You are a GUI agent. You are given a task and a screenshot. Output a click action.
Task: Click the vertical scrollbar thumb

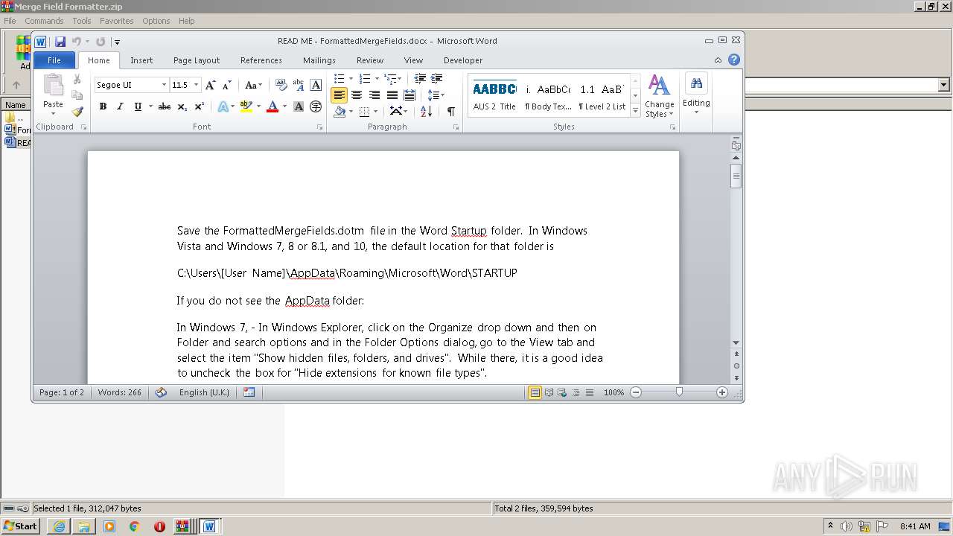tap(736, 177)
